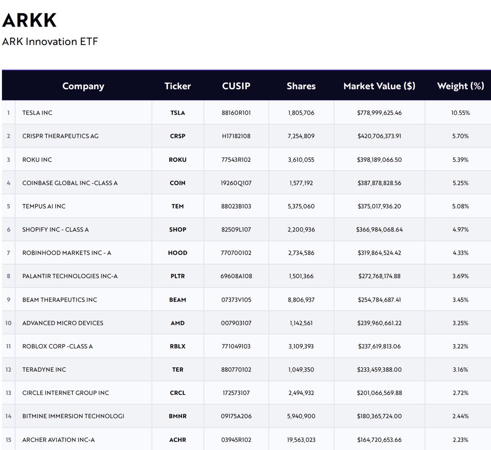Click the SHOP ticker symbol
The height and width of the screenshot is (450, 491).
pos(178,230)
